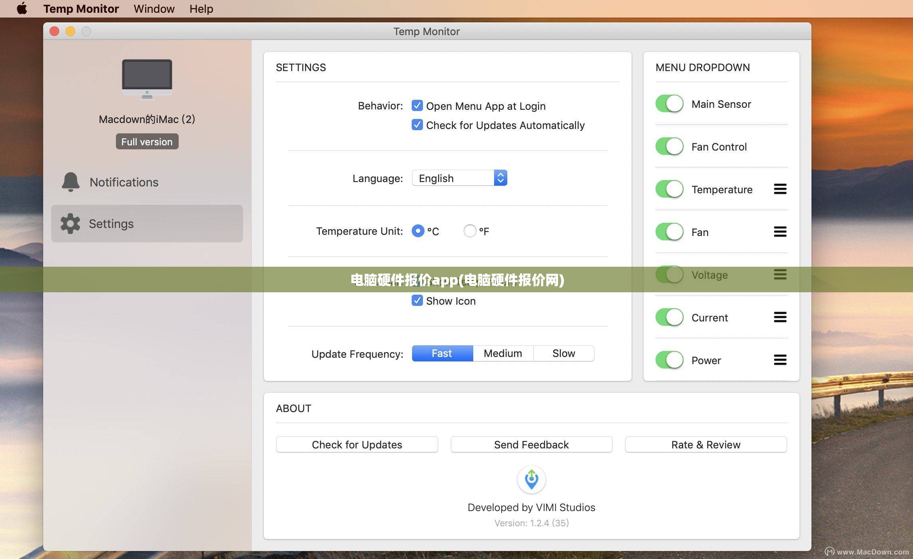Click the Rate & Review button
The width and height of the screenshot is (913, 559).
pyautogui.click(x=706, y=444)
